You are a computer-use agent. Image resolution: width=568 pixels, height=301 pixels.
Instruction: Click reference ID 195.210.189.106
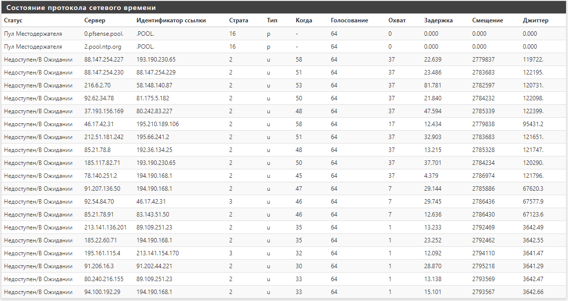157,124
